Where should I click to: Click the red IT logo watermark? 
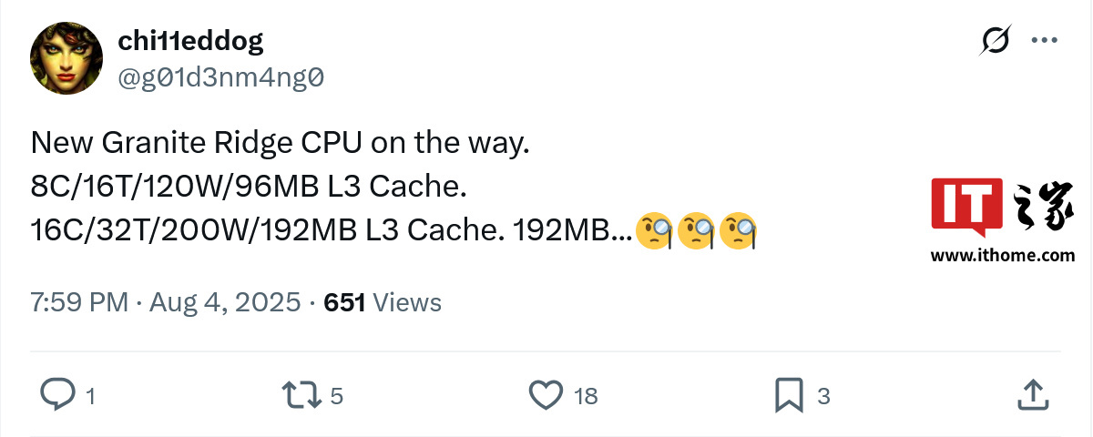(966, 207)
